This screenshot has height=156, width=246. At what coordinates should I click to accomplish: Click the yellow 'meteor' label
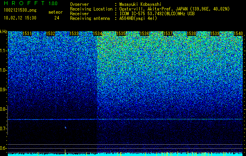pyautogui.click(x=56, y=12)
